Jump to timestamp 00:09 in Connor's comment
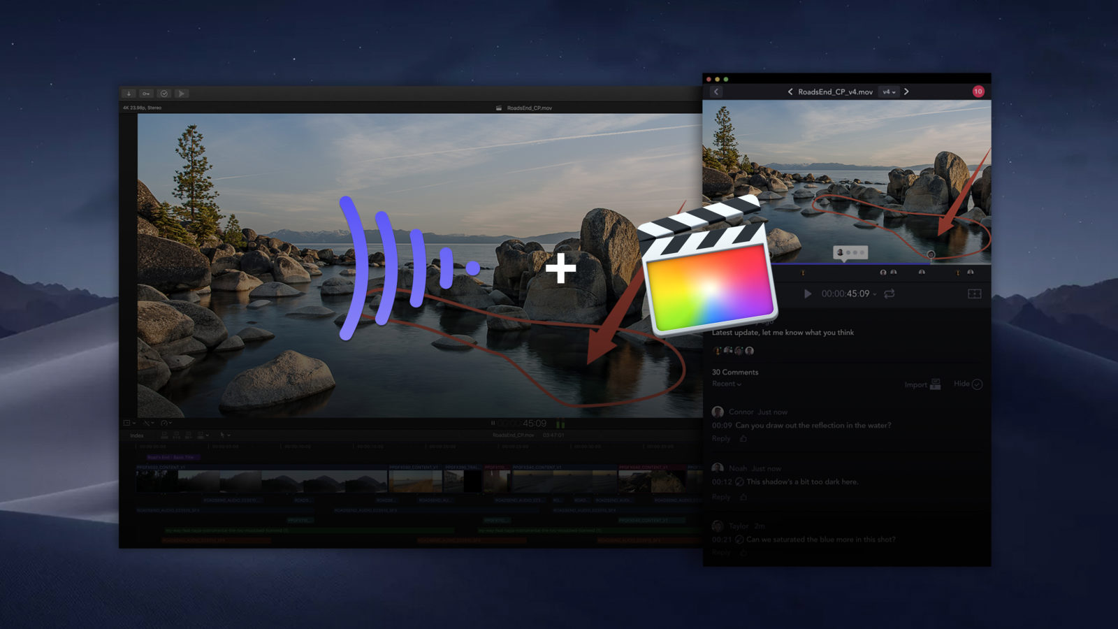Image resolution: width=1118 pixels, height=629 pixels. 722,425
